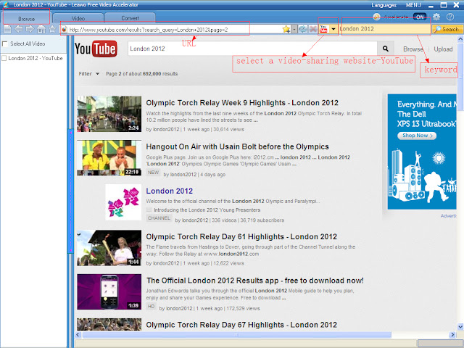Click the YouTube magnifier search button
Image resolution: width=464 pixels, height=348 pixels.
coord(385,49)
